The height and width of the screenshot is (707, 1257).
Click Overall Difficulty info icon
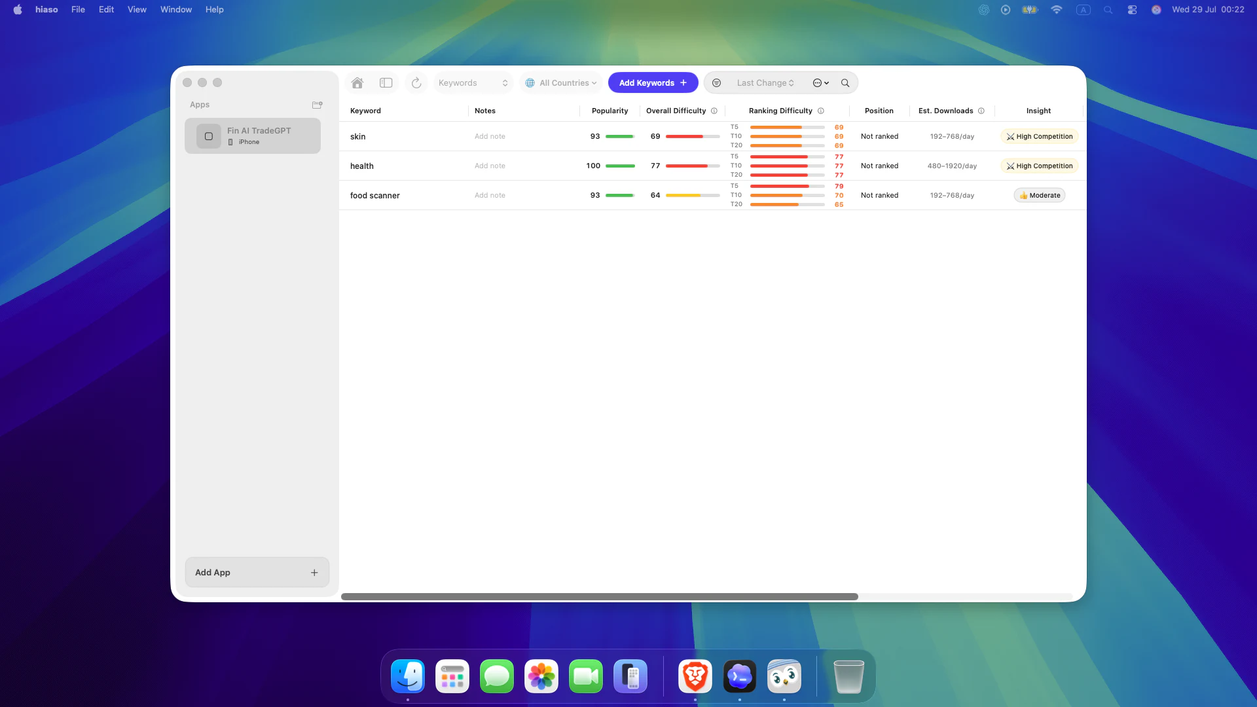[714, 111]
